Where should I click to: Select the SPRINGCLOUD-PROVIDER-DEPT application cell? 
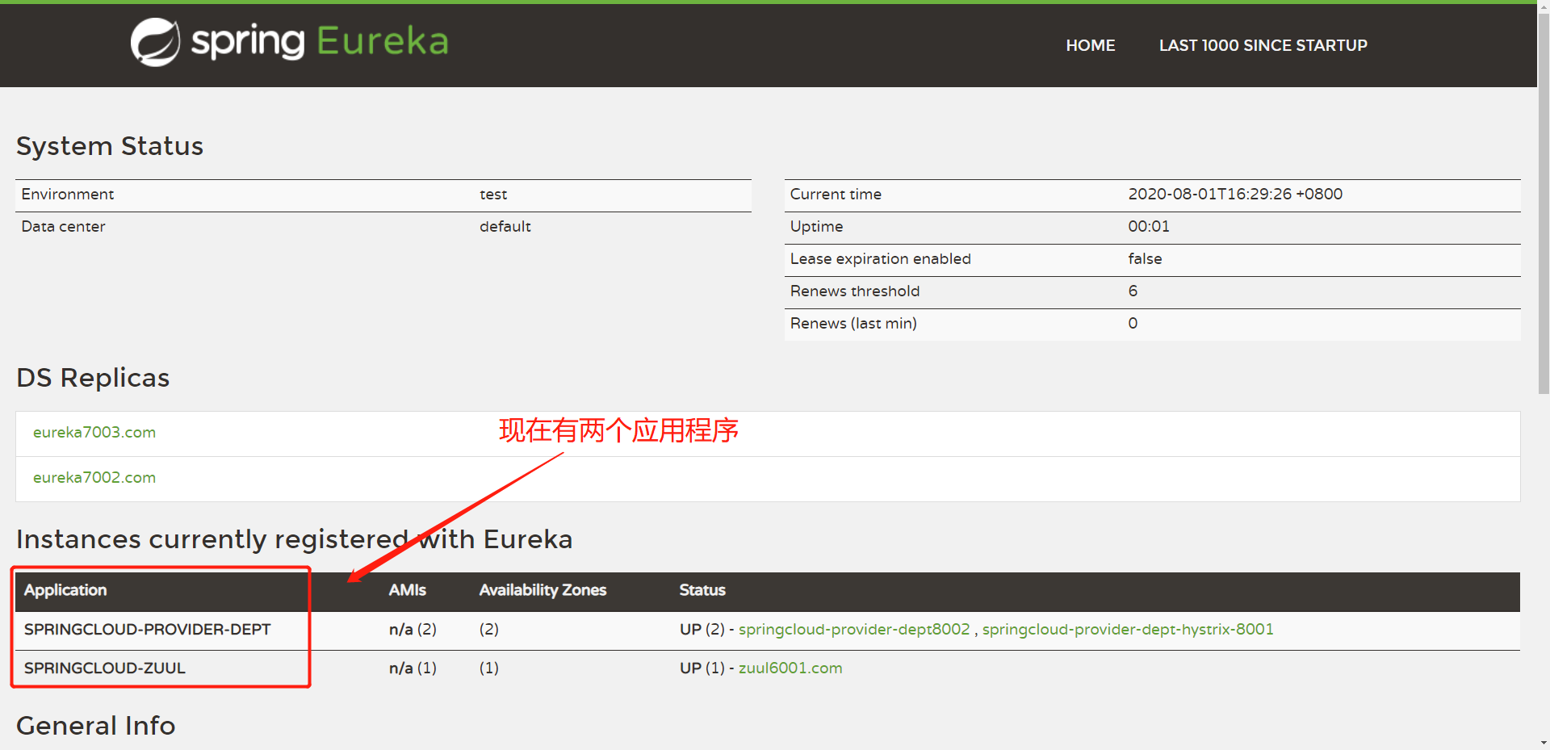(147, 630)
